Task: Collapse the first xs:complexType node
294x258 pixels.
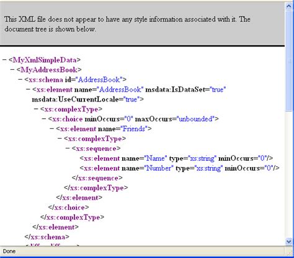Action: (x=36, y=109)
